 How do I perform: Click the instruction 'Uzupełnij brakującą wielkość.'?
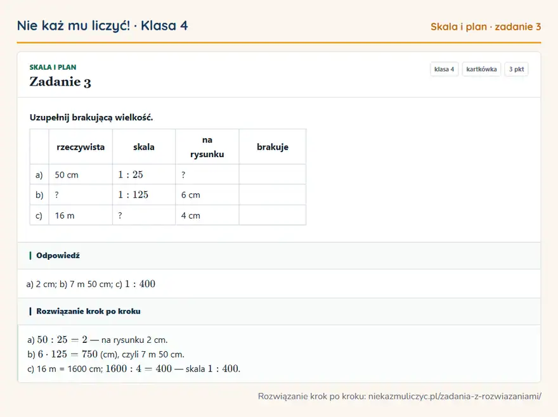(91, 117)
